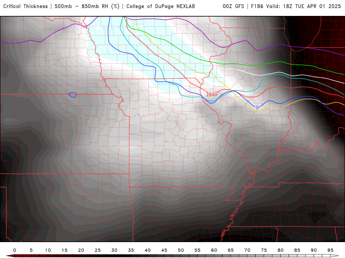This screenshot has height=258, width=345.
Task: Click the "500mb - 850mb RH (%)" label
Action: (x=87, y=6)
